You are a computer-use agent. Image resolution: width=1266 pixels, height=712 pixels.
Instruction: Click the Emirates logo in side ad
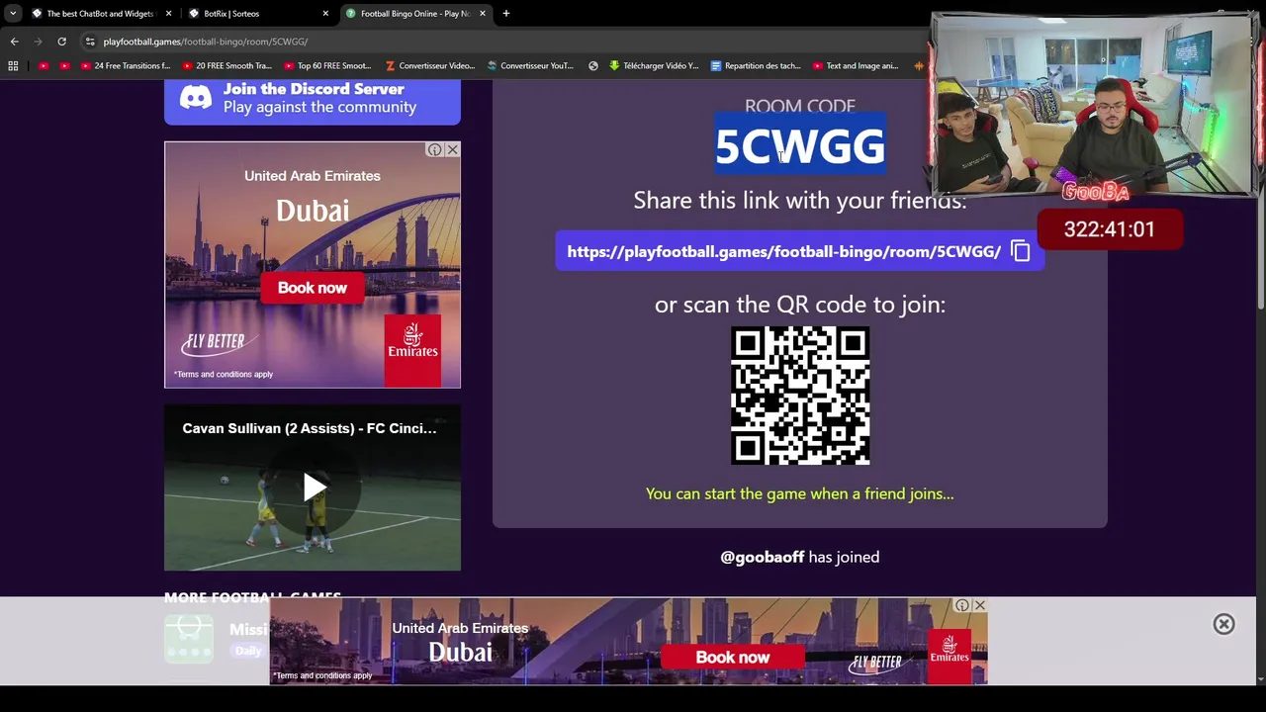pyautogui.click(x=412, y=350)
